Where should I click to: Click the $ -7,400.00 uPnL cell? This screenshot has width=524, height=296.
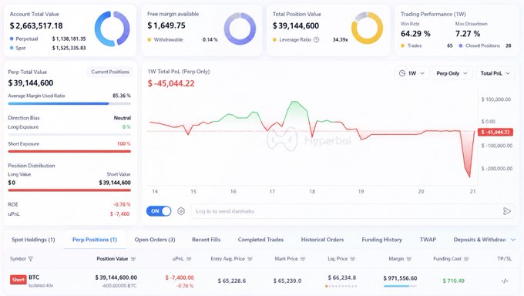click(x=180, y=277)
